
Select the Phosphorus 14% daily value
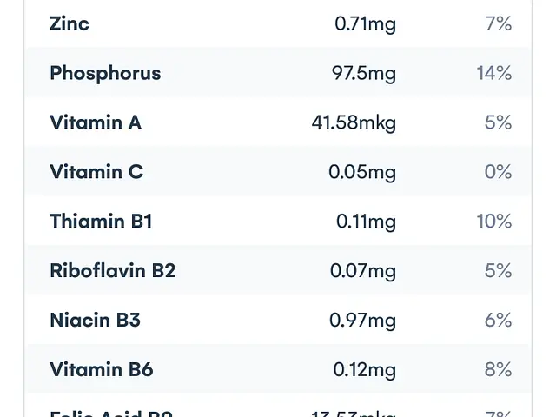[x=494, y=73]
